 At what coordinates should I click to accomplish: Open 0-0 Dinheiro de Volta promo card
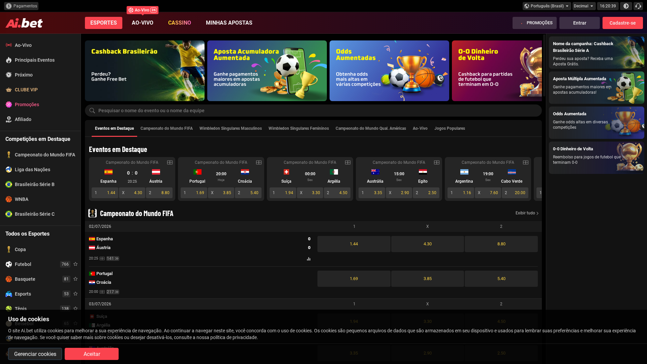click(x=596, y=158)
